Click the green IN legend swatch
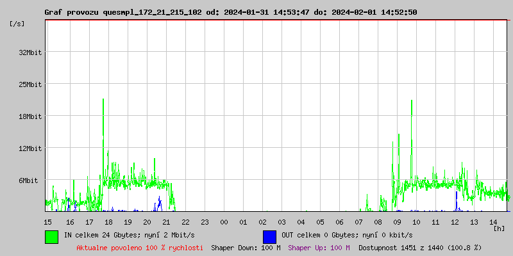 click(51, 236)
